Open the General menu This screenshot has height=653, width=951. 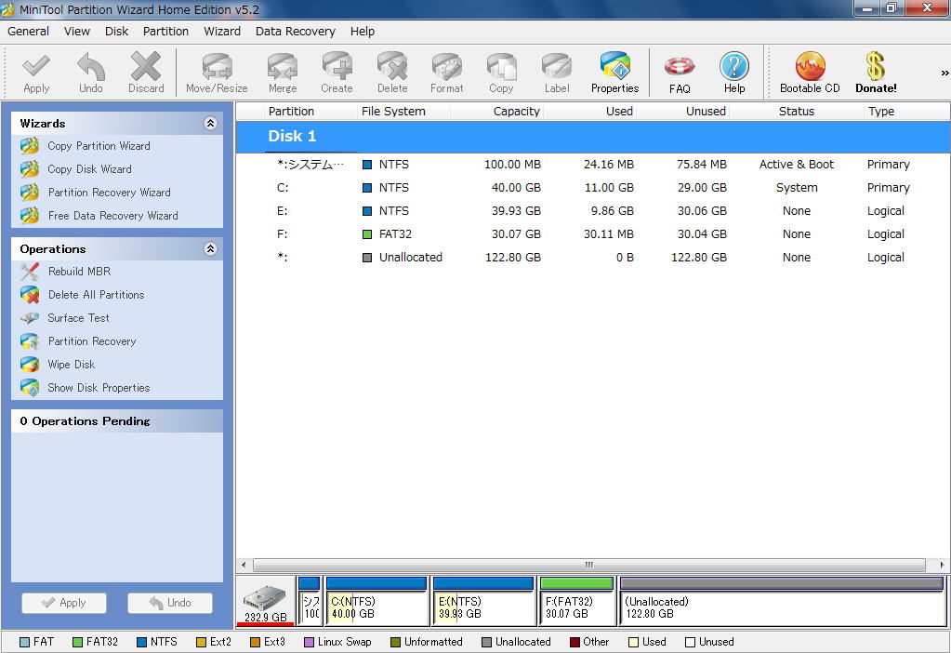(x=29, y=32)
